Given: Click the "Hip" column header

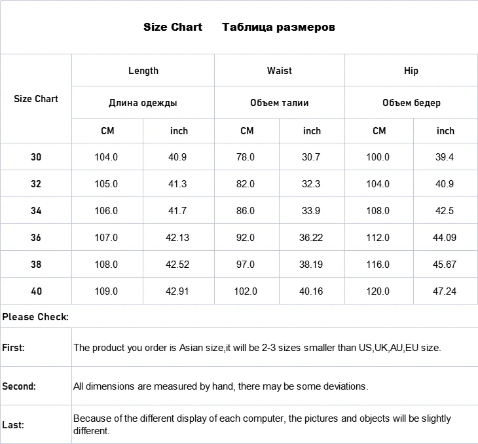Looking at the screenshot, I should [411, 71].
